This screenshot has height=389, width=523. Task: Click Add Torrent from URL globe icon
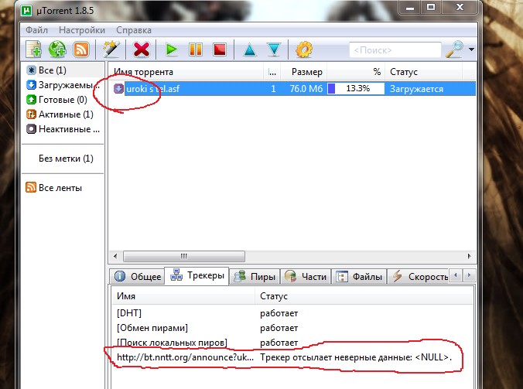57,49
